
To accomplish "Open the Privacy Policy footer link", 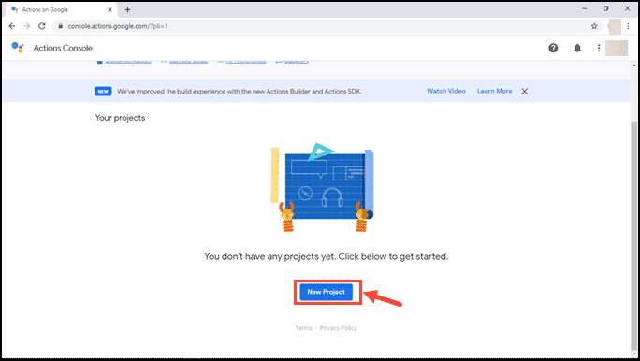I will pos(339,328).
